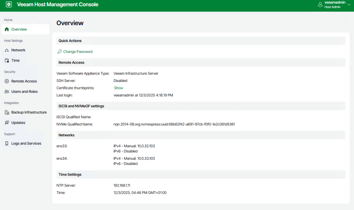Click 'IPv4 - Manual: 10.0.32.103' text

click(134, 146)
